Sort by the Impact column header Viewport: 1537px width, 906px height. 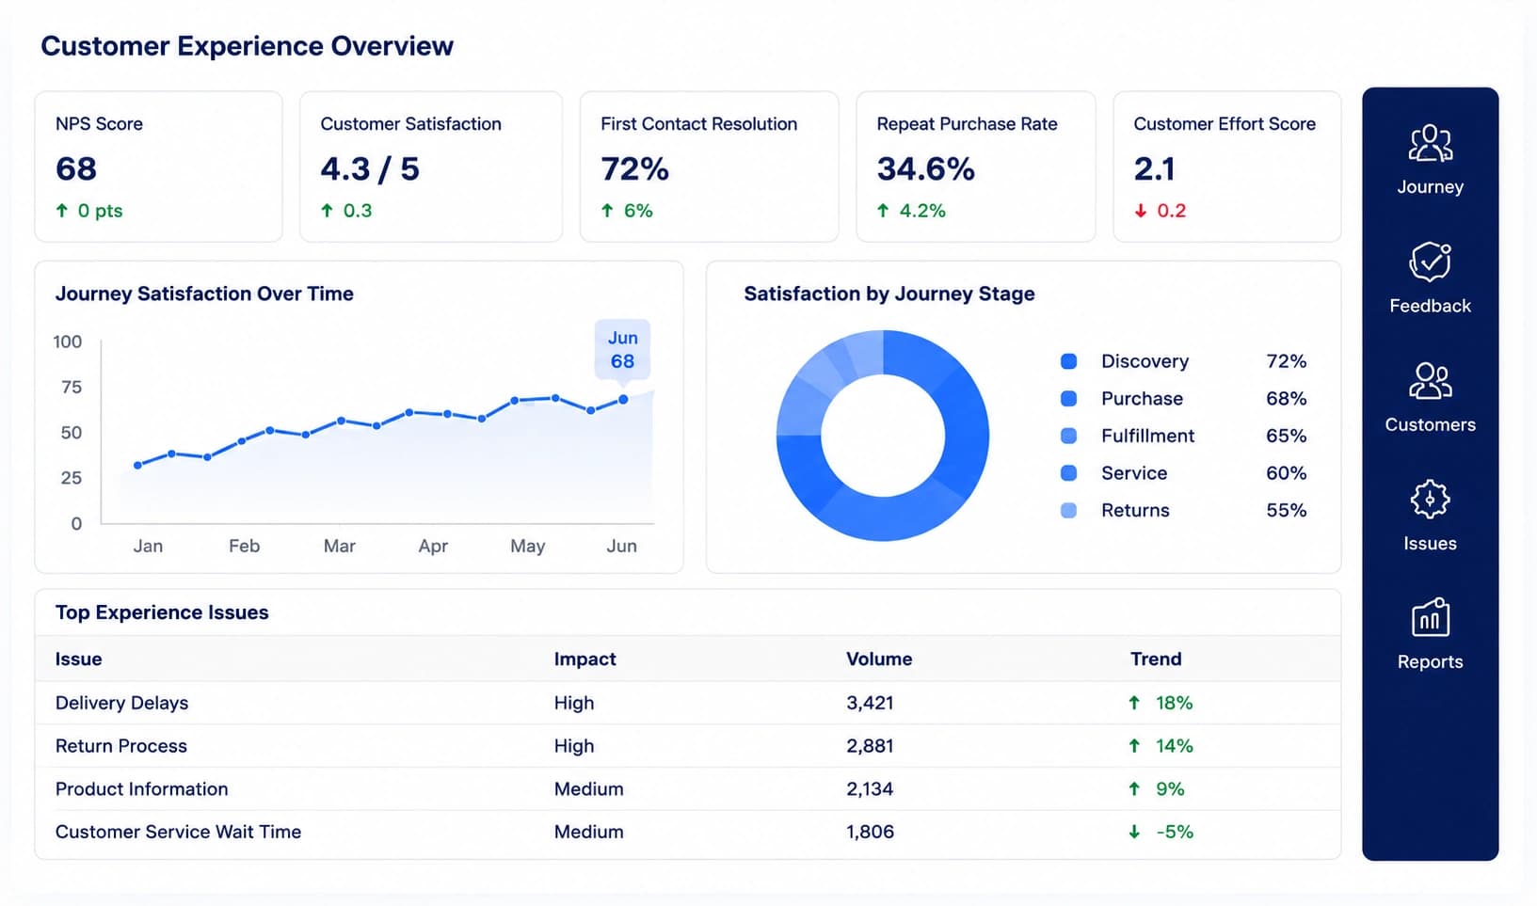pyautogui.click(x=584, y=660)
